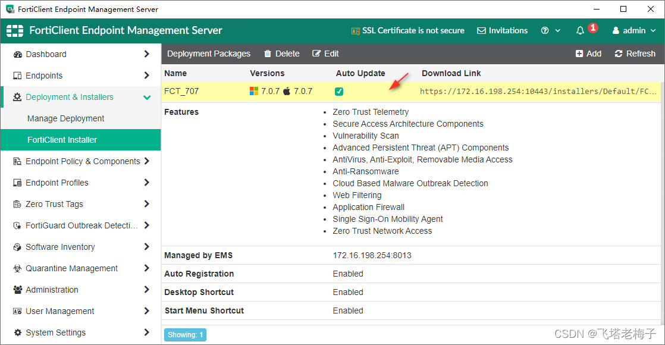Click the Administration people icon

pos(17,290)
